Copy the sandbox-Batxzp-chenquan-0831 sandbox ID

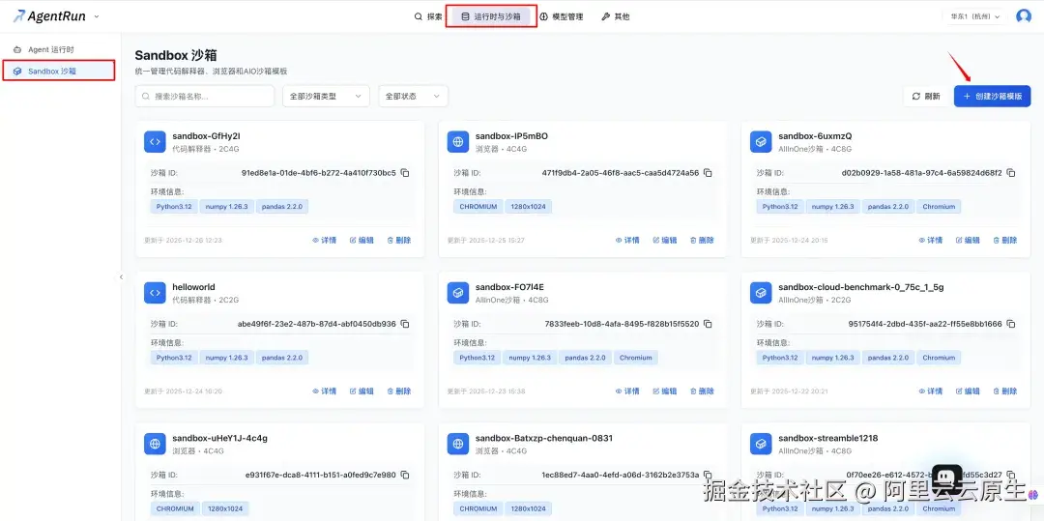click(x=708, y=476)
